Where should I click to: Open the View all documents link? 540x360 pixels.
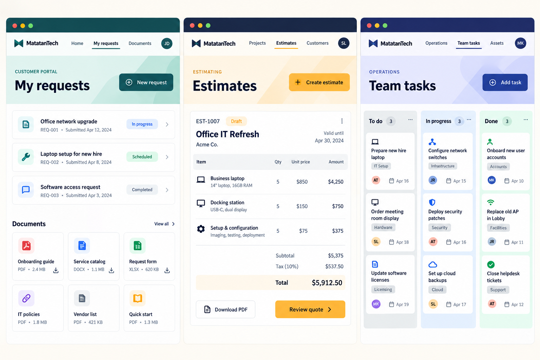[165, 224]
